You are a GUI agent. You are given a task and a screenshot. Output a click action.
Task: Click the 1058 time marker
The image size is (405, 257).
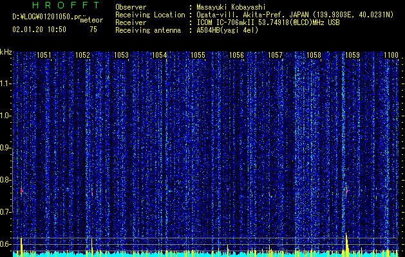tap(314, 55)
